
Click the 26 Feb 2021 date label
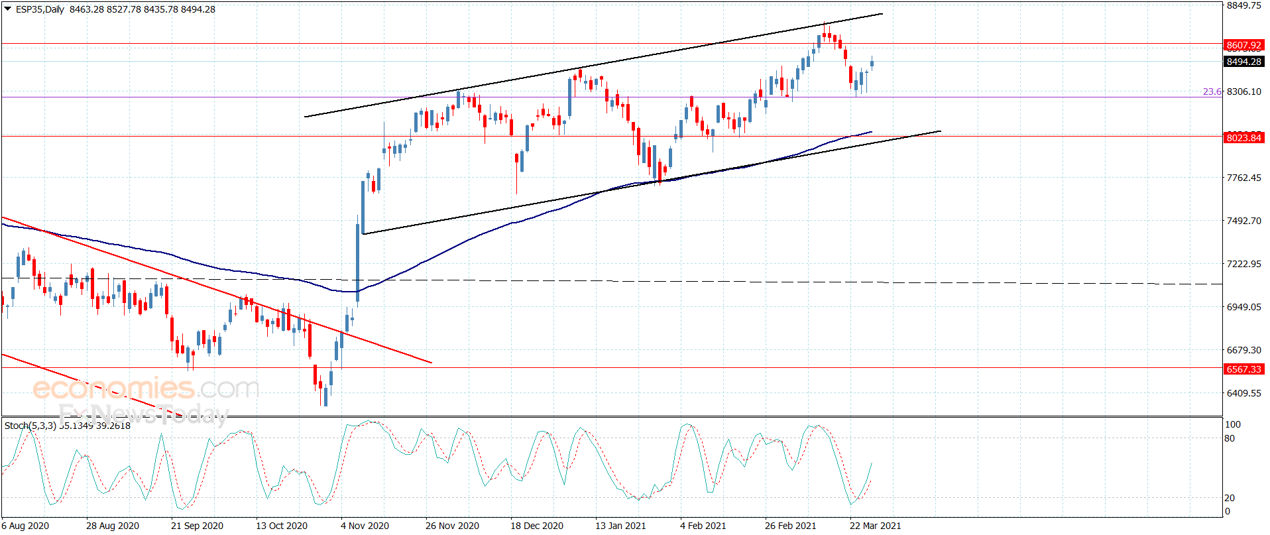coord(791,526)
